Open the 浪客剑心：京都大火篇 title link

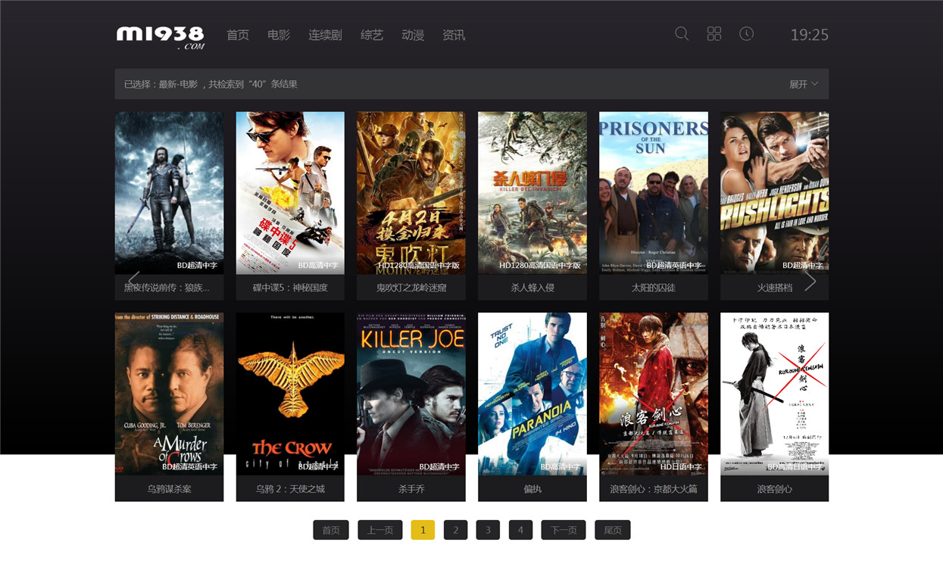(x=654, y=489)
